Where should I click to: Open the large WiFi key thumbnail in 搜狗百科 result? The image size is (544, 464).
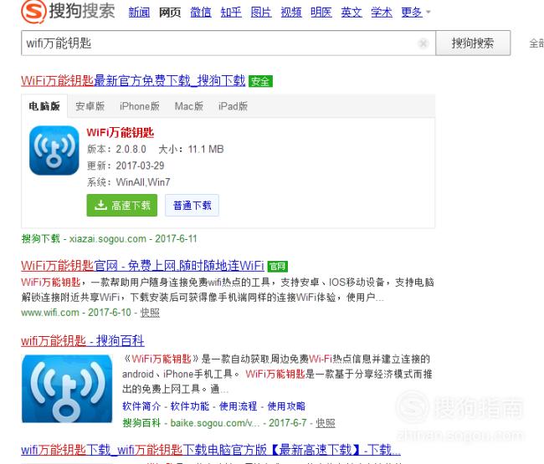click(x=67, y=389)
